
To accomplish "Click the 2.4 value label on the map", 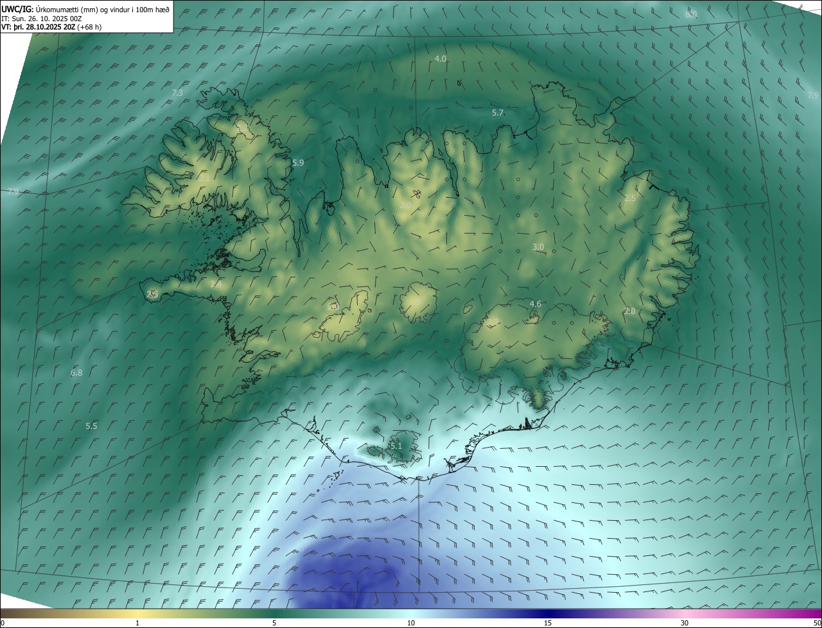I will [216, 283].
